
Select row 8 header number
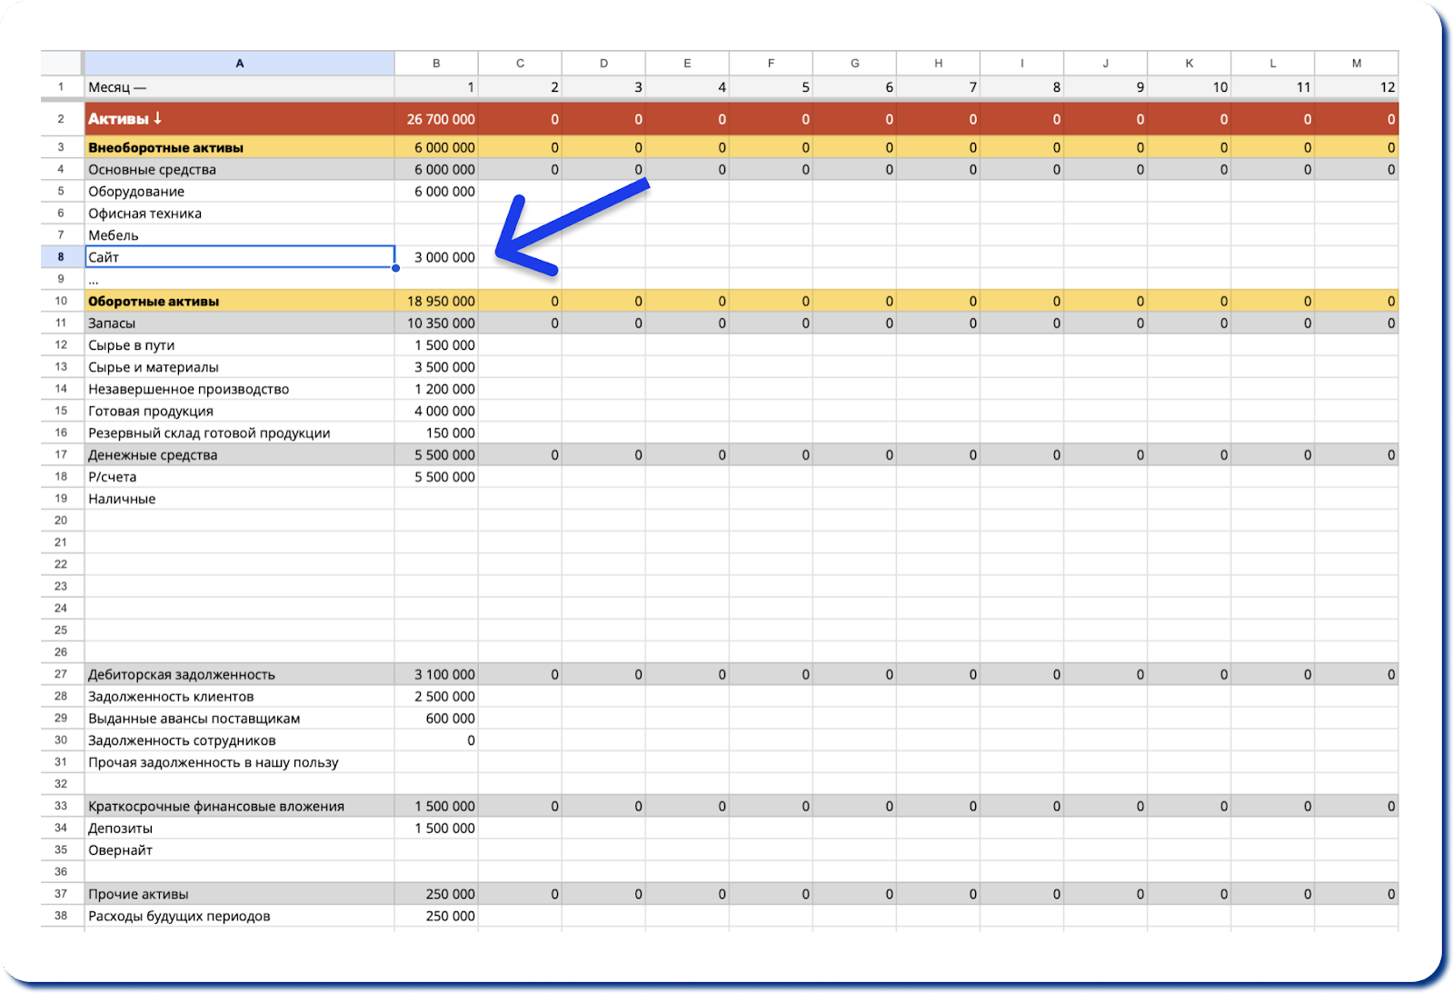[62, 257]
